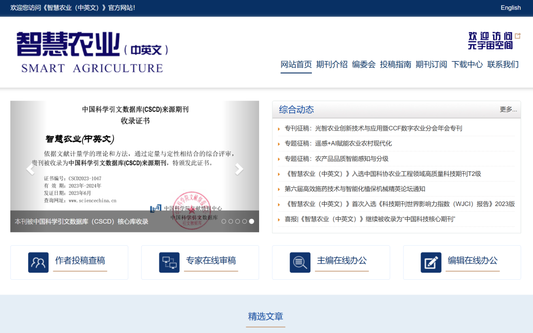Open the 投稿指南 menu item

[x=395, y=64]
